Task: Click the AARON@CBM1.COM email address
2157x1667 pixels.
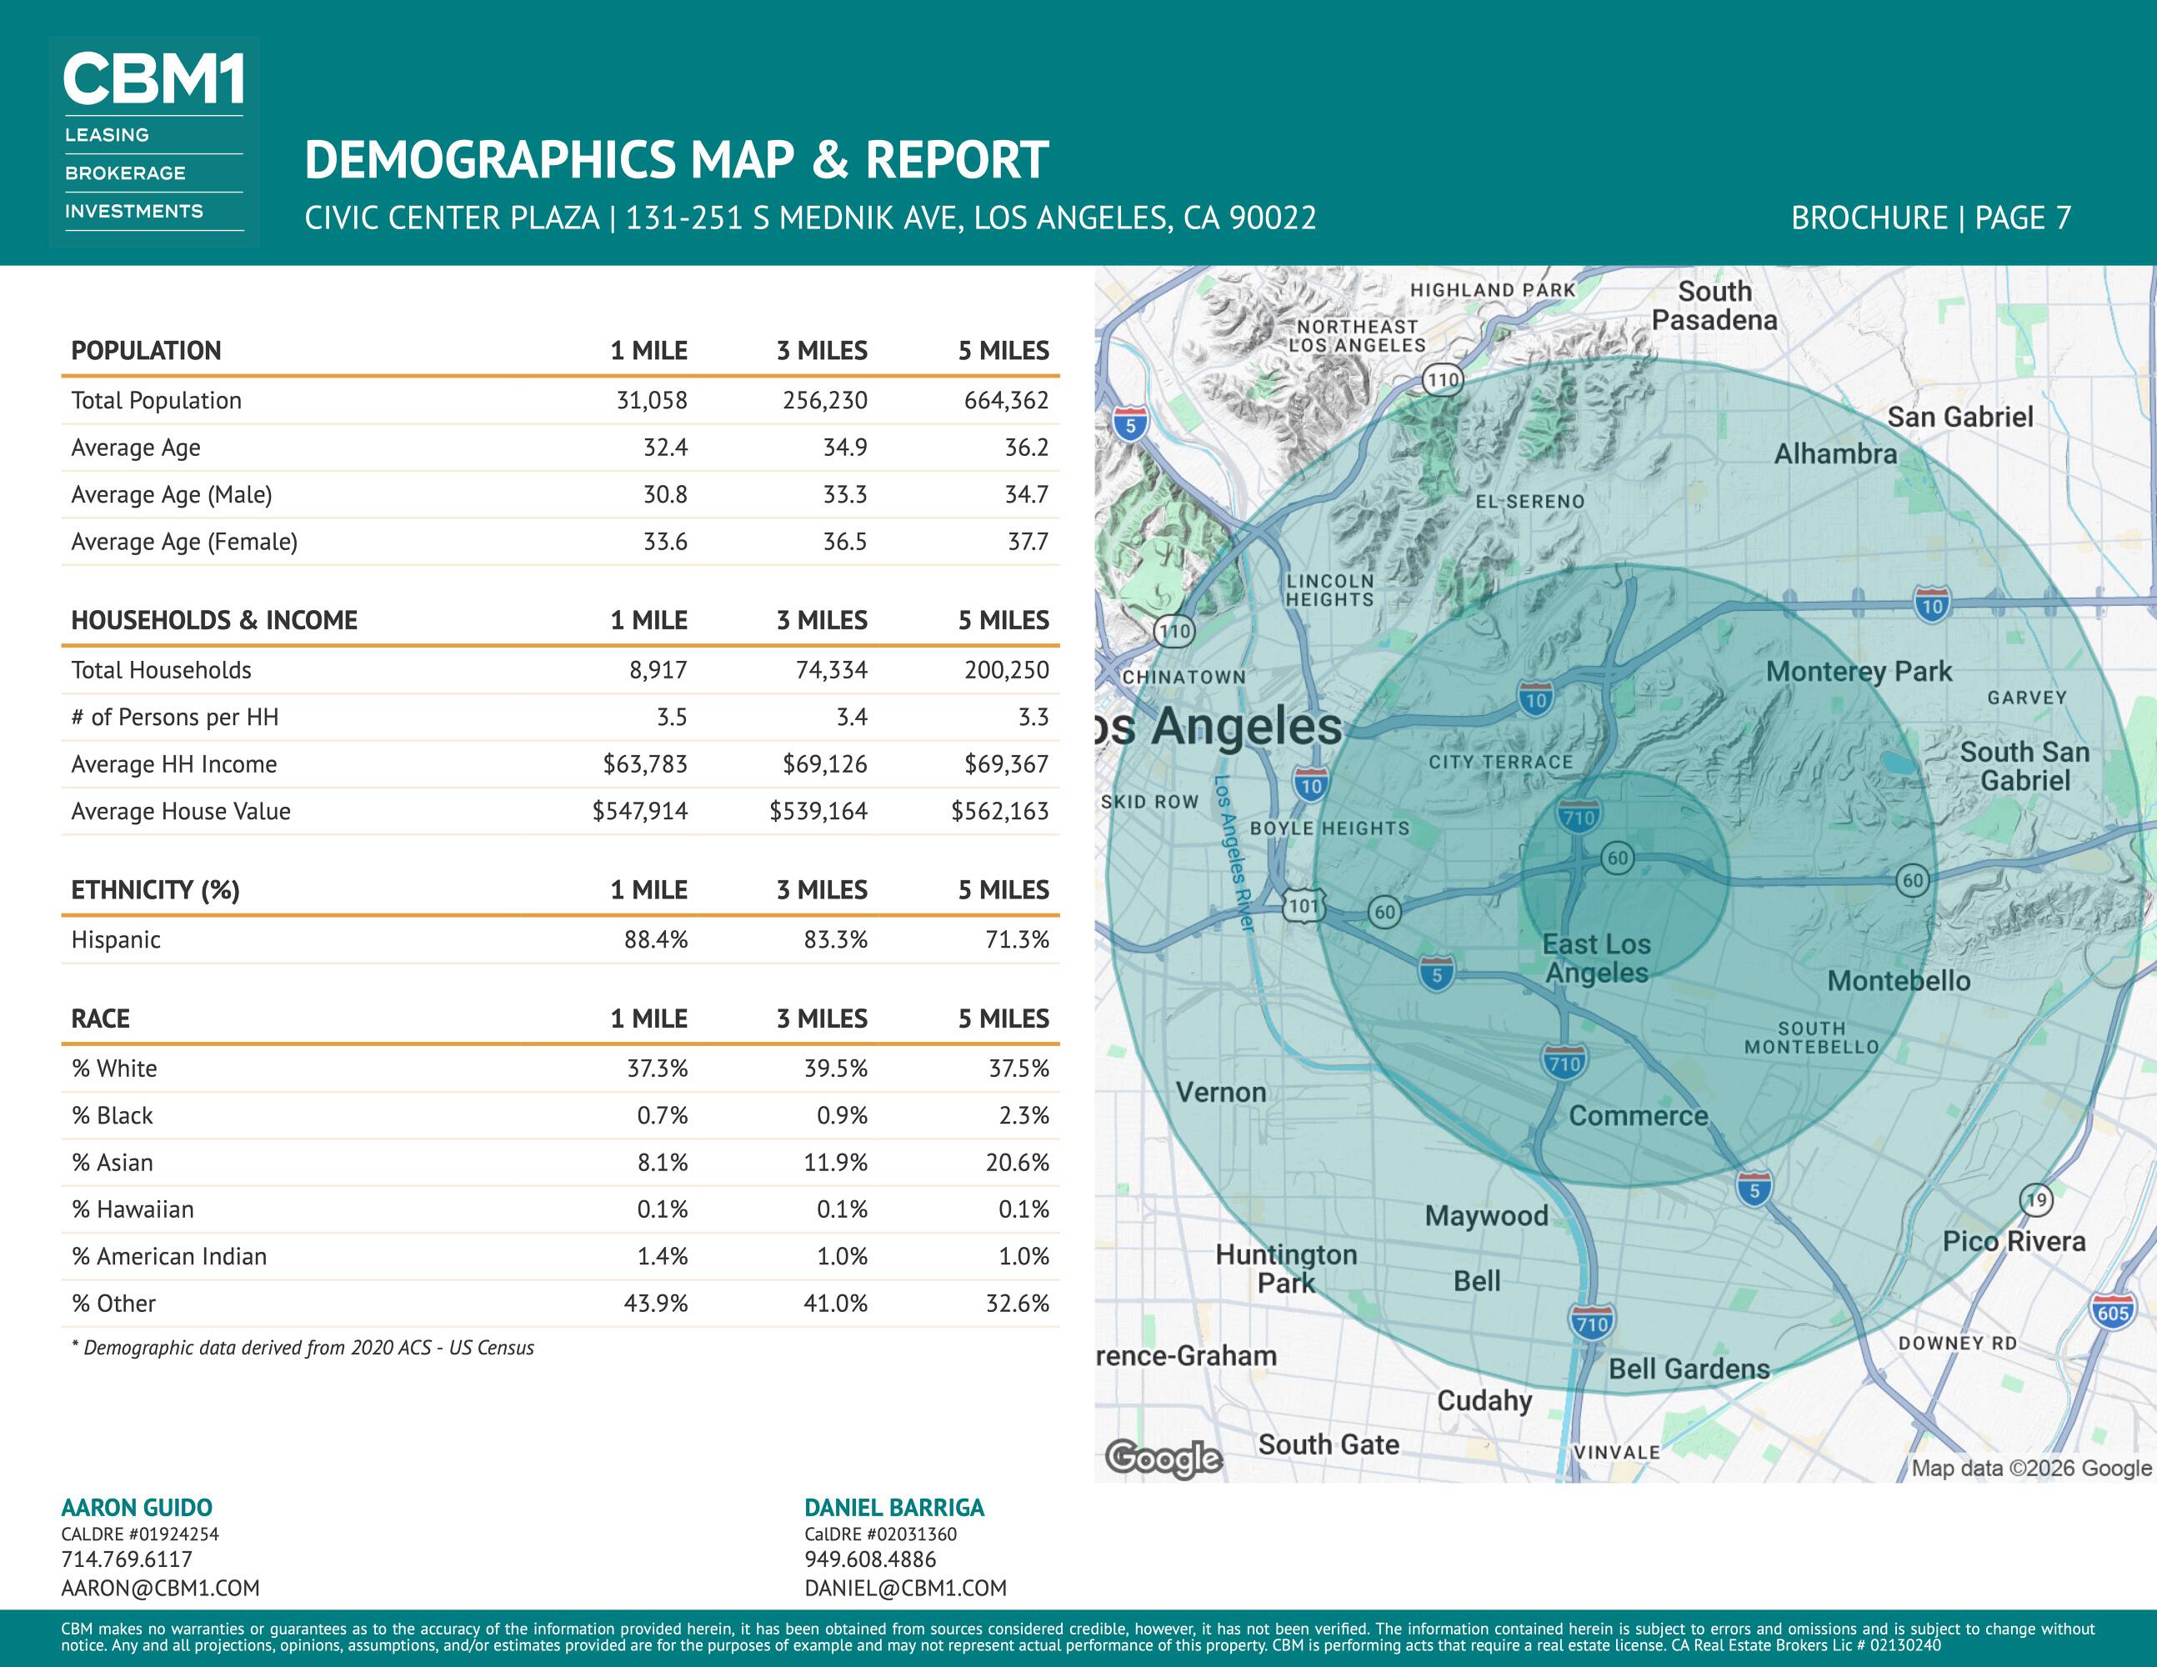Action: (160, 1588)
